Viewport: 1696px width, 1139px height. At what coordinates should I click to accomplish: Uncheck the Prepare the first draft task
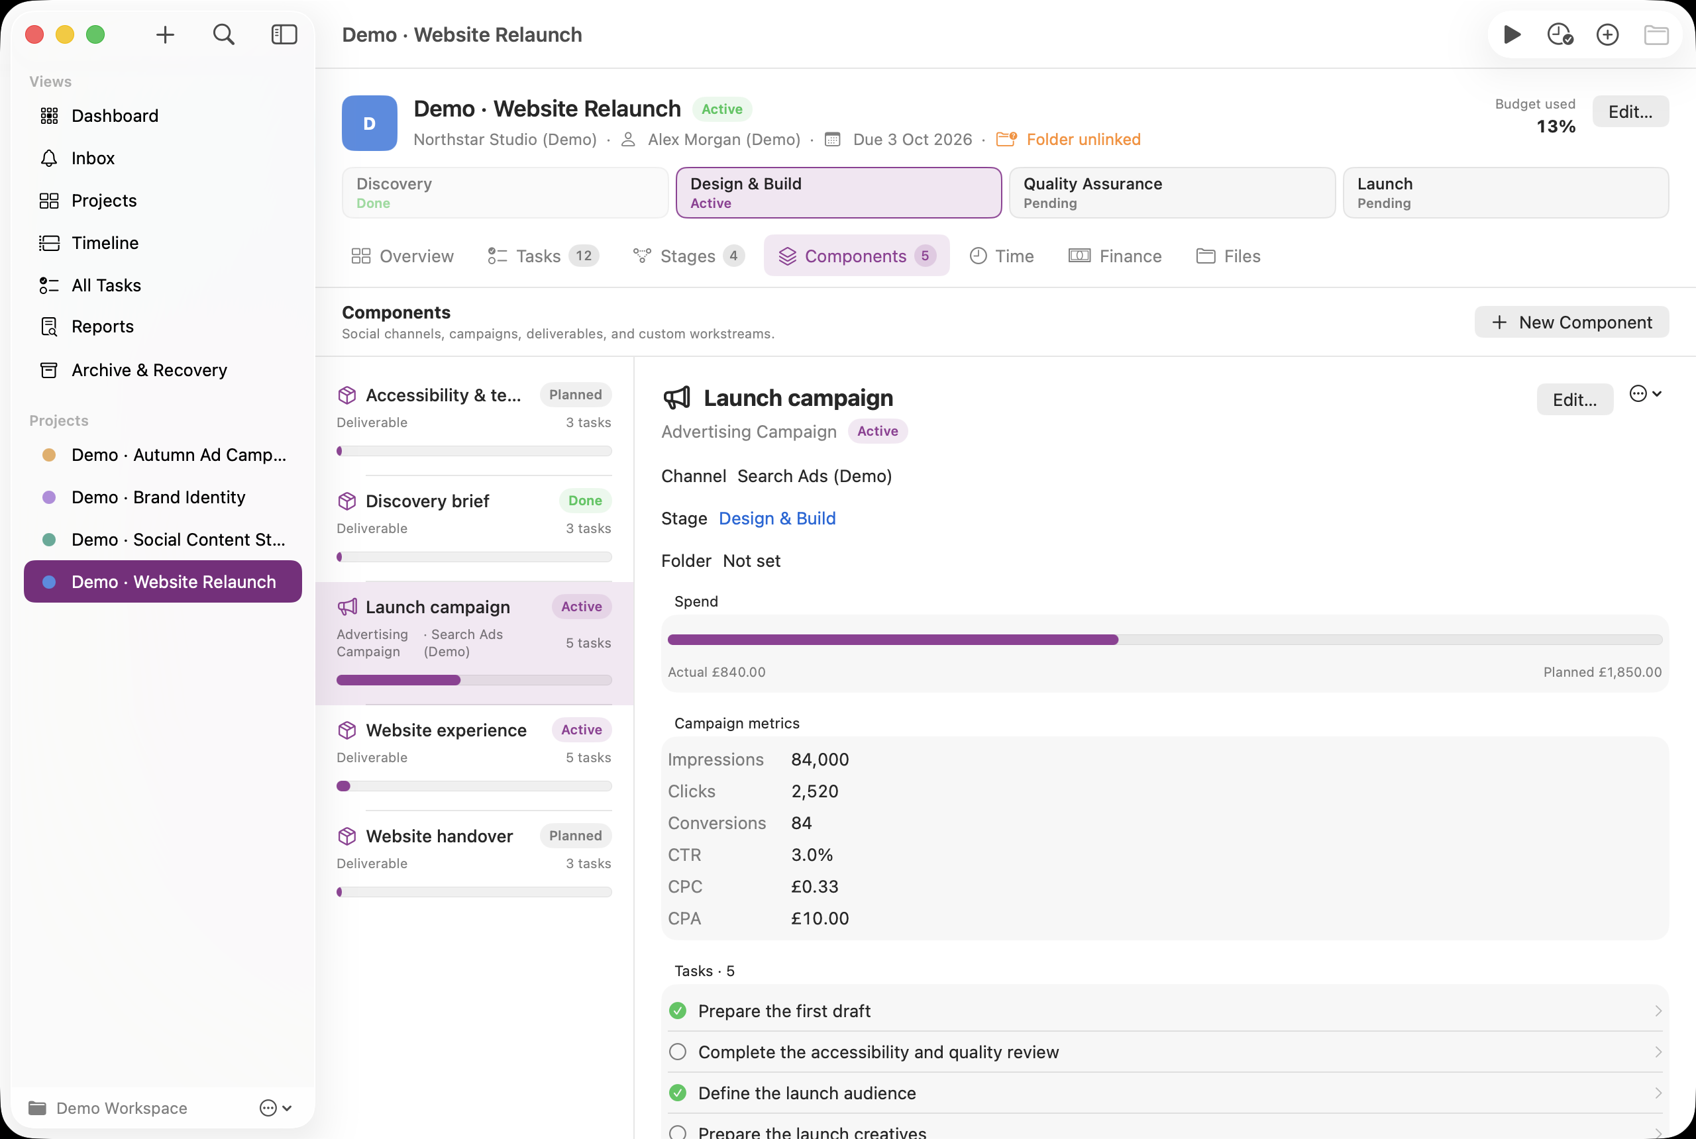pyautogui.click(x=677, y=1011)
